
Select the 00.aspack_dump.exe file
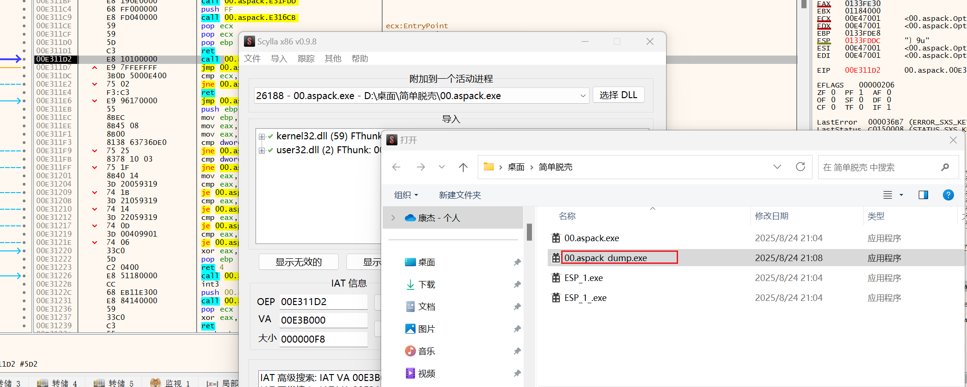[x=605, y=258]
